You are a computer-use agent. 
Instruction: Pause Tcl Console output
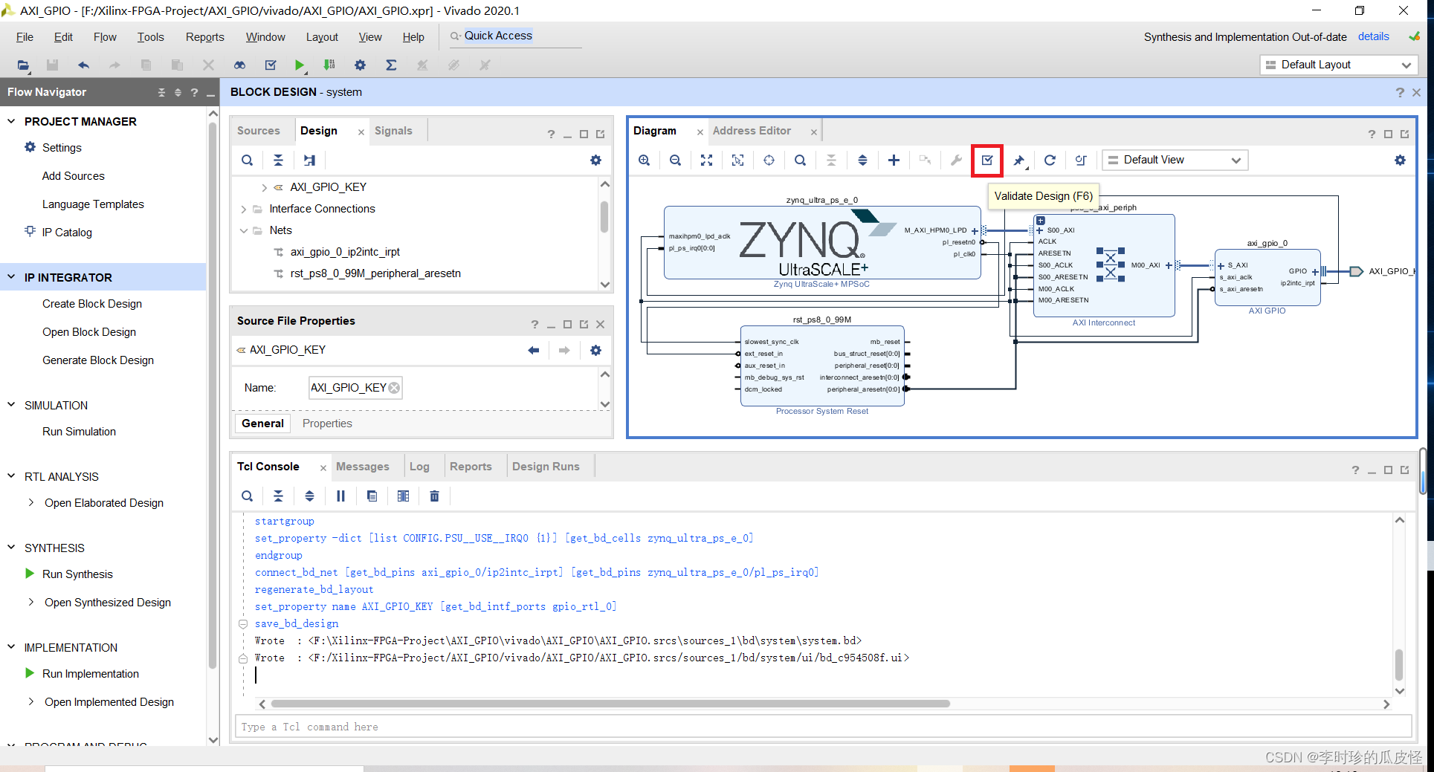coord(340,496)
